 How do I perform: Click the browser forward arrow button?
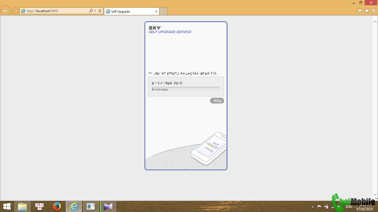pos(15,11)
